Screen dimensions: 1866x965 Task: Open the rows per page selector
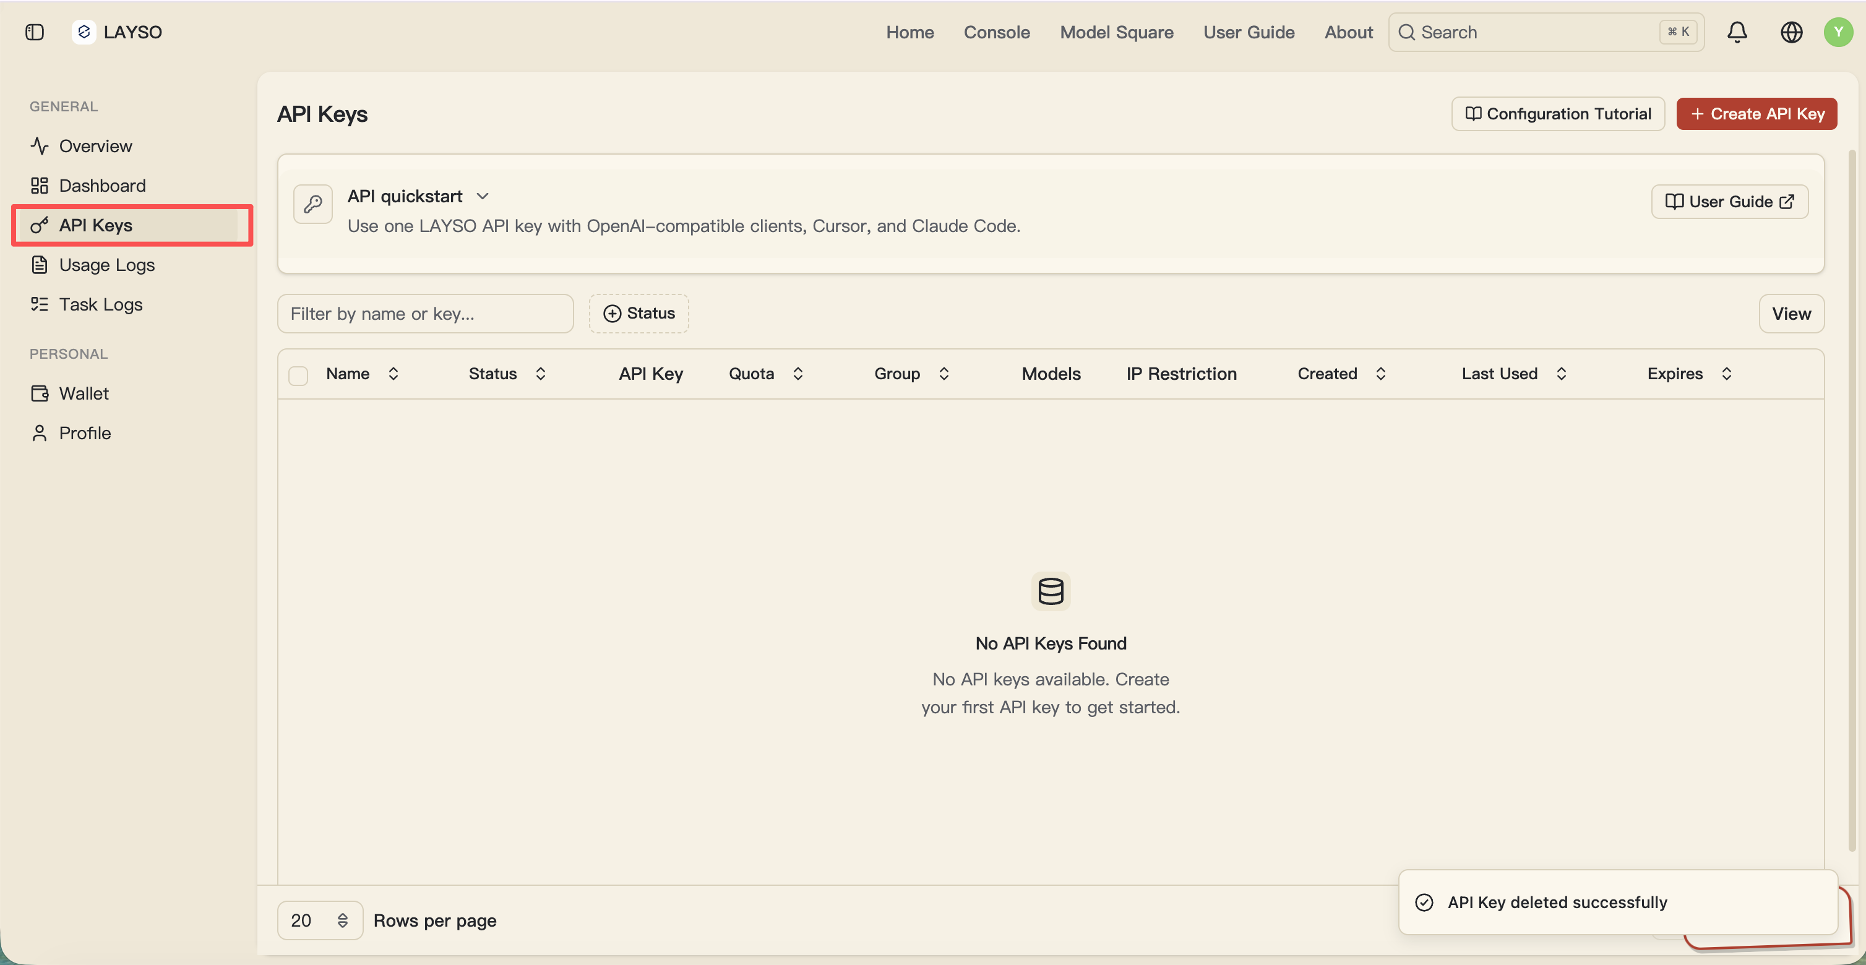[320, 920]
